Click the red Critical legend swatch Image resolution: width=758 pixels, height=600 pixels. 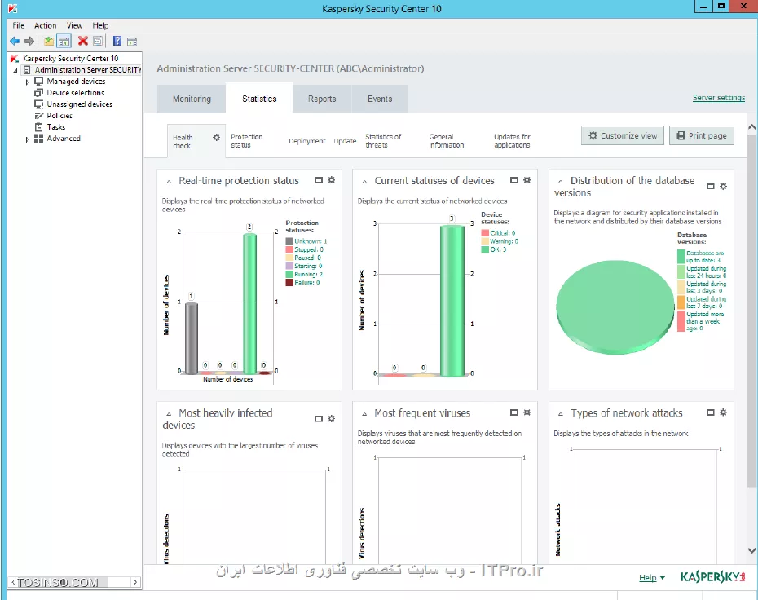pyautogui.click(x=485, y=233)
